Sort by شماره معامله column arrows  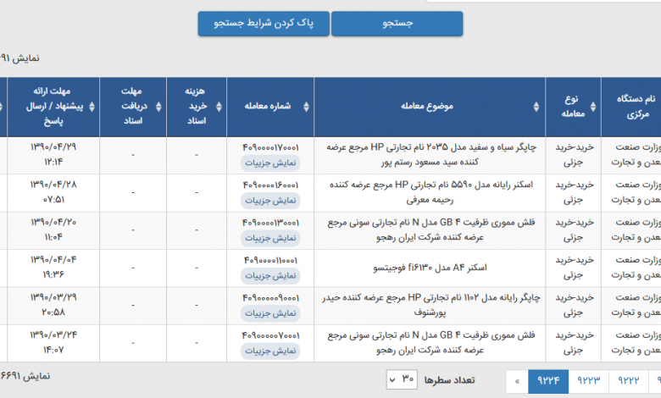(x=307, y=107)
